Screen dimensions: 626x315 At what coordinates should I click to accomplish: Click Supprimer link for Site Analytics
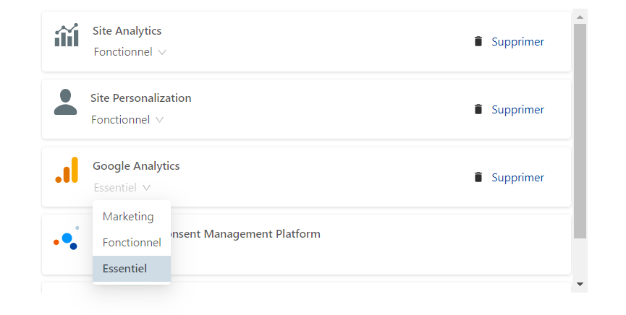tap(517, 41)
